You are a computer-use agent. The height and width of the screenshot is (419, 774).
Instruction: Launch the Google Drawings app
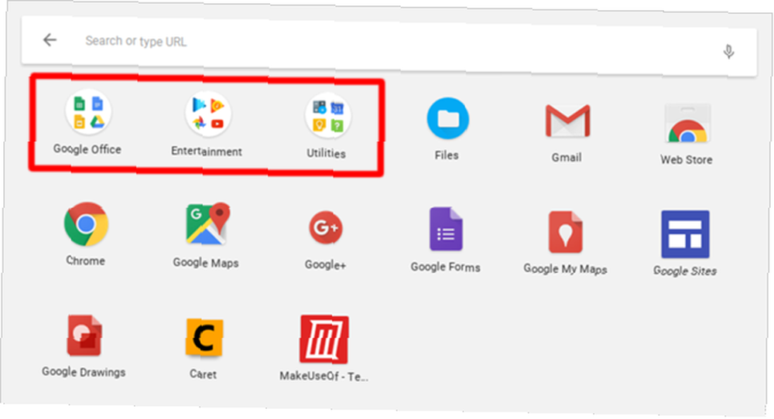84,336
